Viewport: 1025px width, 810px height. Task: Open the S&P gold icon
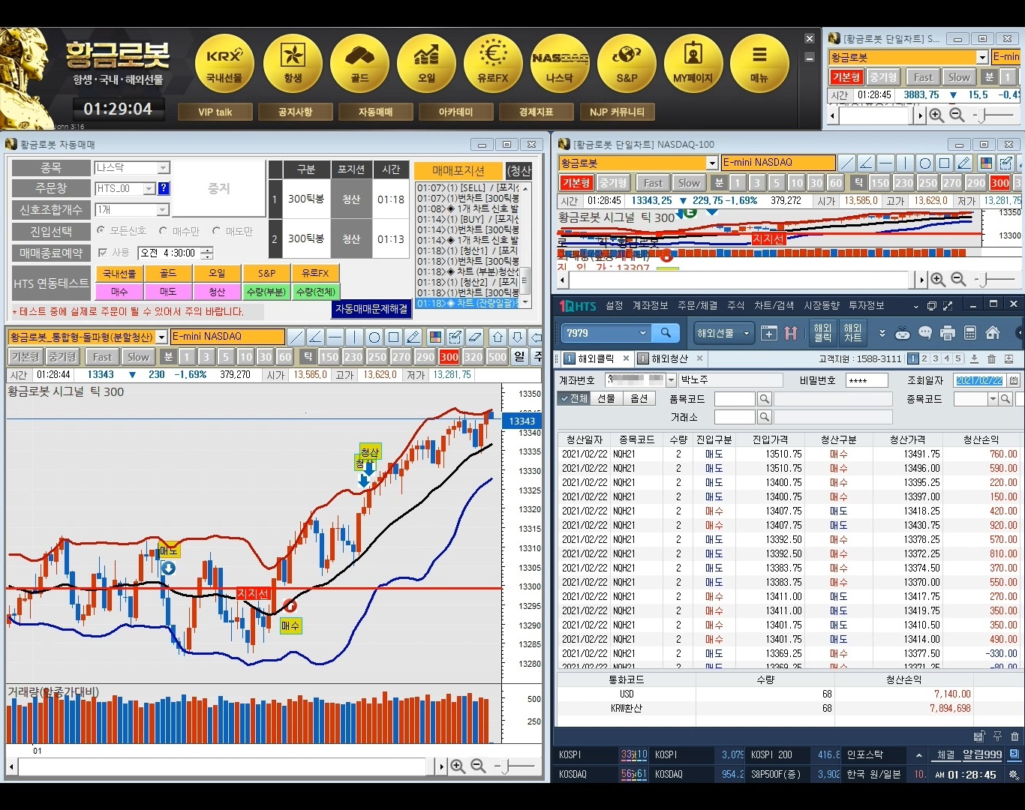tap(627, 64)
